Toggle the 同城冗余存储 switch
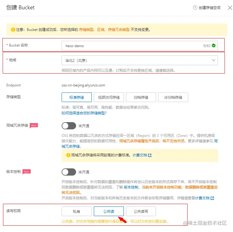The image size is (233, 232). point(69,126)
